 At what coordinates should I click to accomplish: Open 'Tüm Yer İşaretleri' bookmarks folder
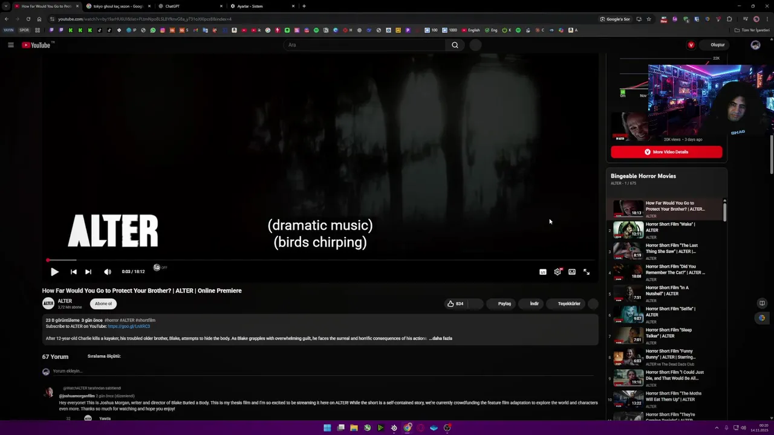point(752,30)
